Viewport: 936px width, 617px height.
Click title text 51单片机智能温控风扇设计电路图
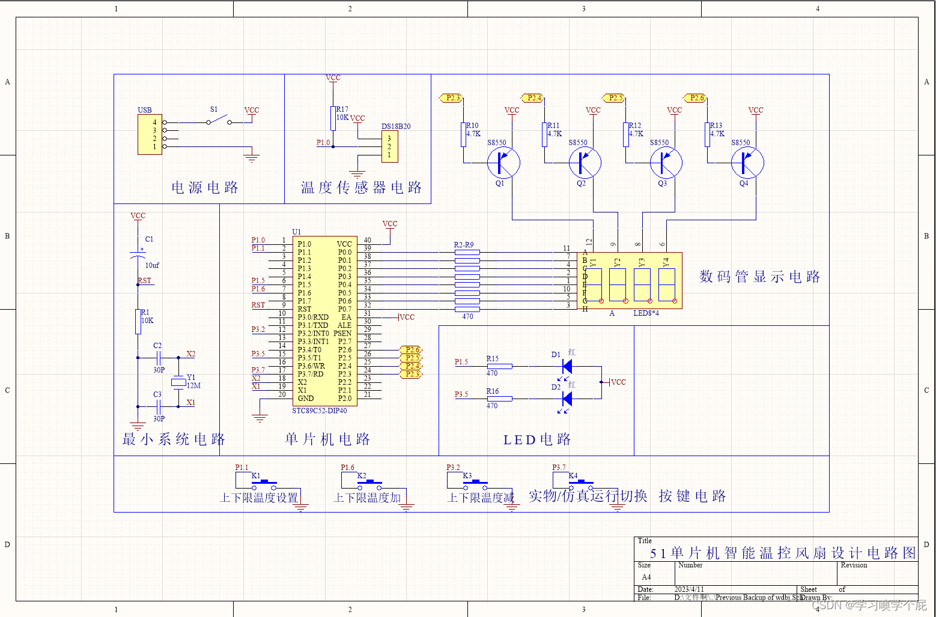[783, 553]
